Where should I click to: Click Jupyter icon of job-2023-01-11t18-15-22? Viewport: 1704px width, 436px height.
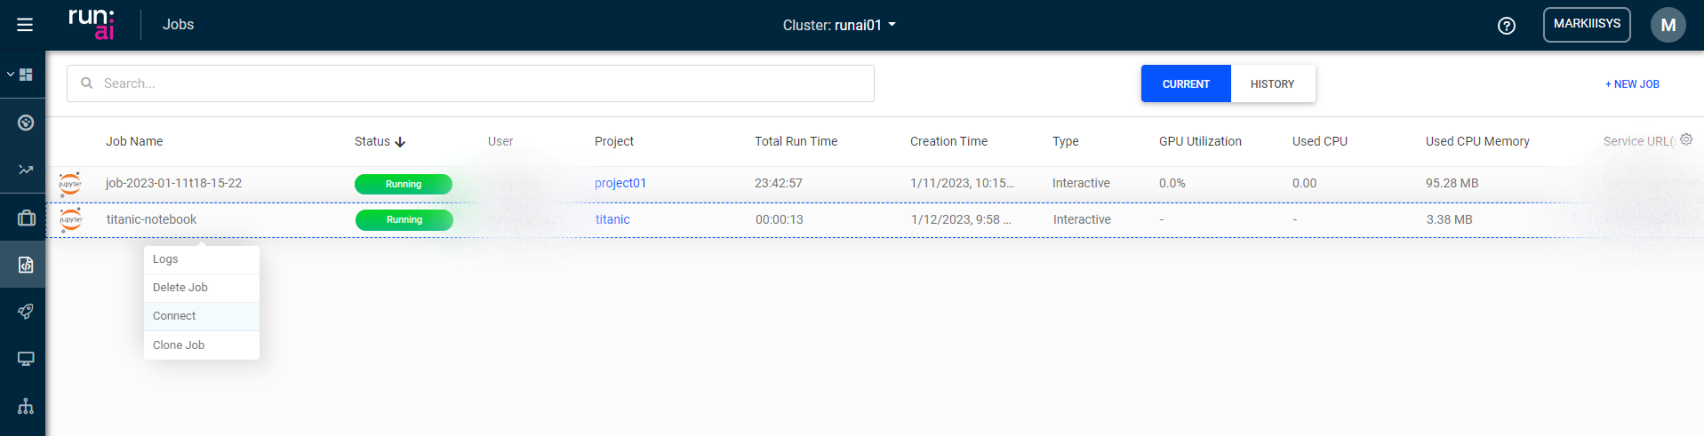70,184
